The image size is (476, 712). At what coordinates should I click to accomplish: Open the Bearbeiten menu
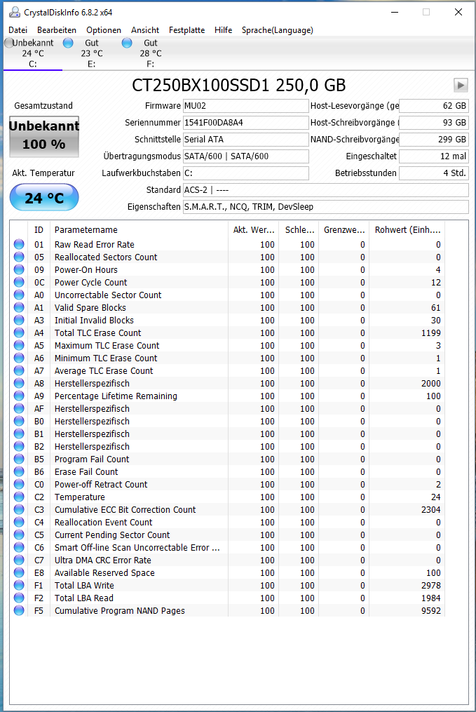[x=57, y=30]
